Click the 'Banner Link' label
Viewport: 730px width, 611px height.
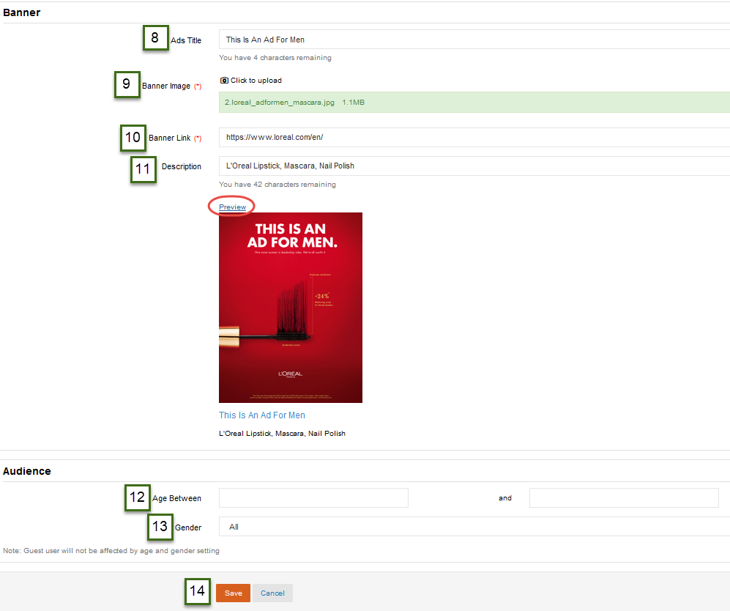coord(169,138)
